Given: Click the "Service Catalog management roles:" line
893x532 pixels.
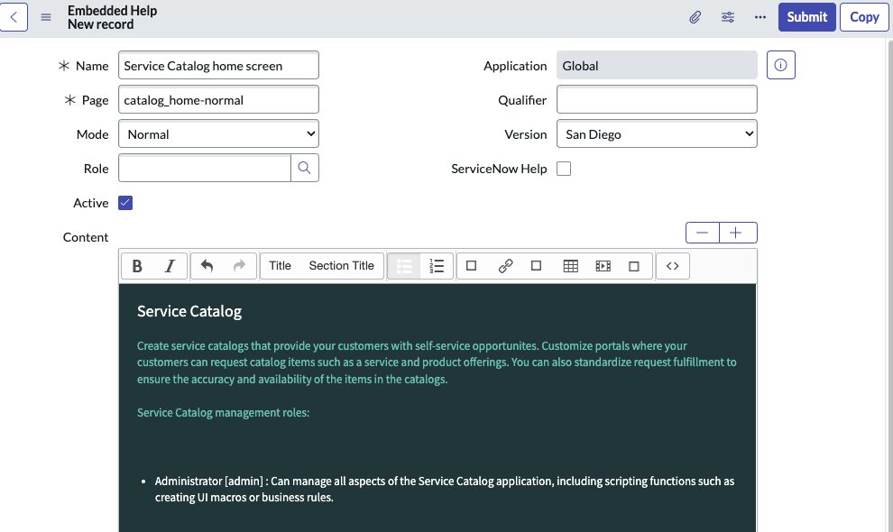Looking at the screenshot, I should (224, 413).
